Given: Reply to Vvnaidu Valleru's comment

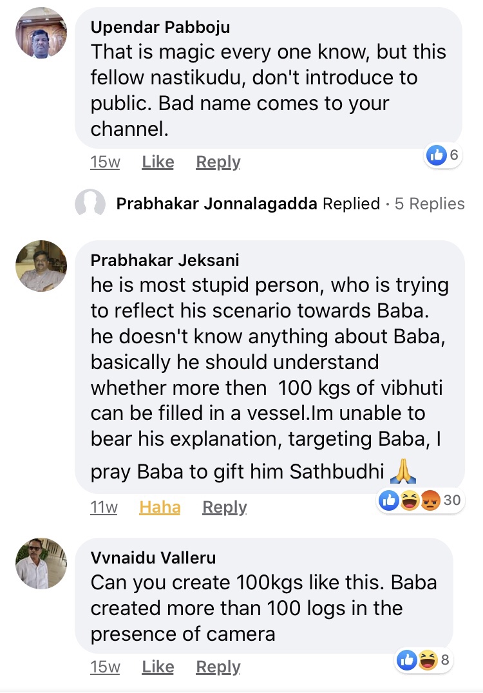Looking at the screenshot, I should click(218, 667).
